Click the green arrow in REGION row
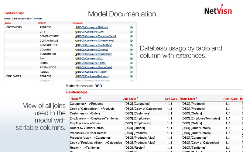243x152 pixels. point(132,72)
